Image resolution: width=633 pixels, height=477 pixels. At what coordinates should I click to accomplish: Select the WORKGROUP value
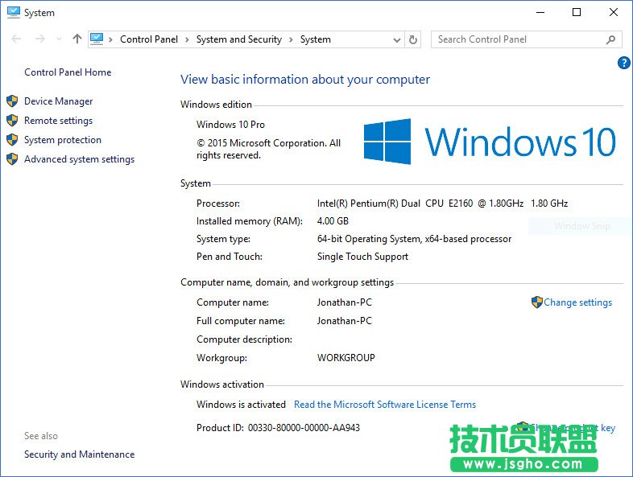(346, 358)
